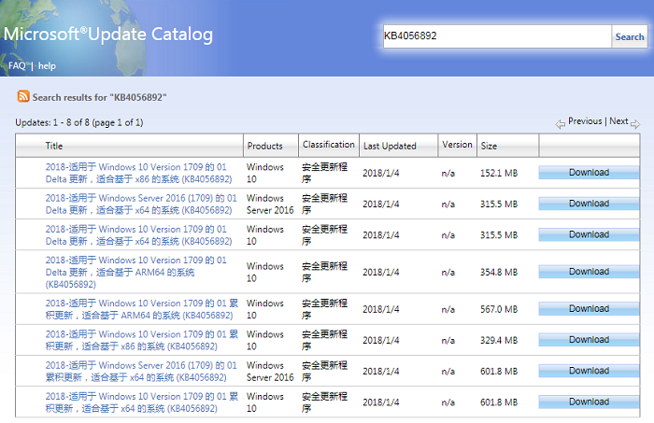Click the 329.4 MB size cell

(x=499, y=340)
